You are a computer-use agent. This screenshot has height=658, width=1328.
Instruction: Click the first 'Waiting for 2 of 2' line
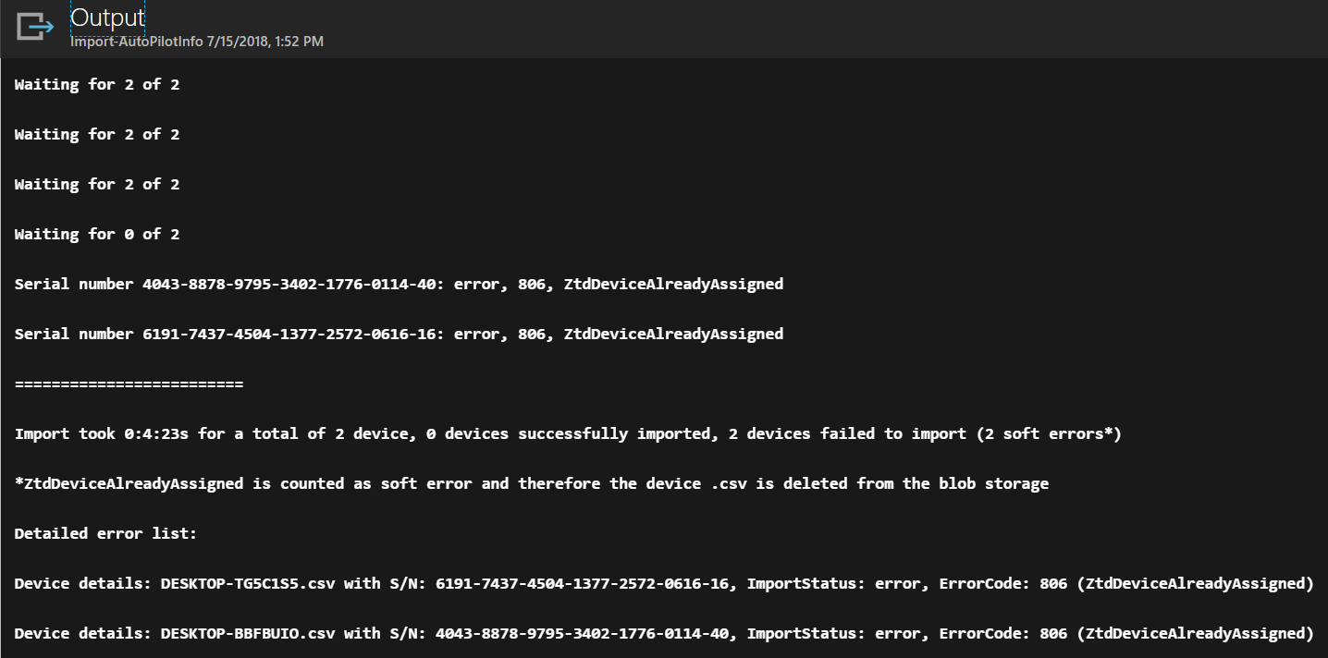(96, 83)
